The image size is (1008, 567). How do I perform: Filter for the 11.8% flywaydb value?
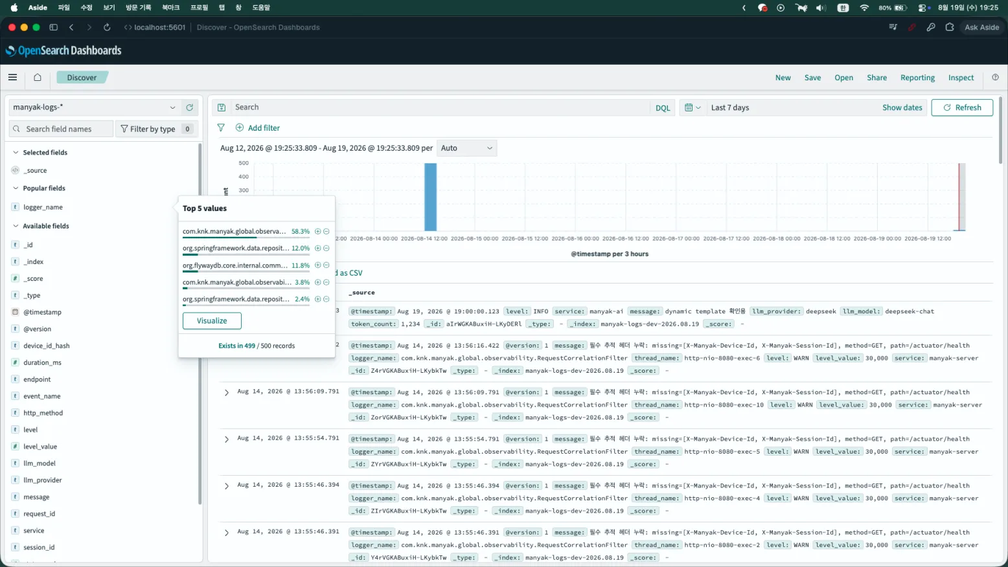[x=317, y=265]
